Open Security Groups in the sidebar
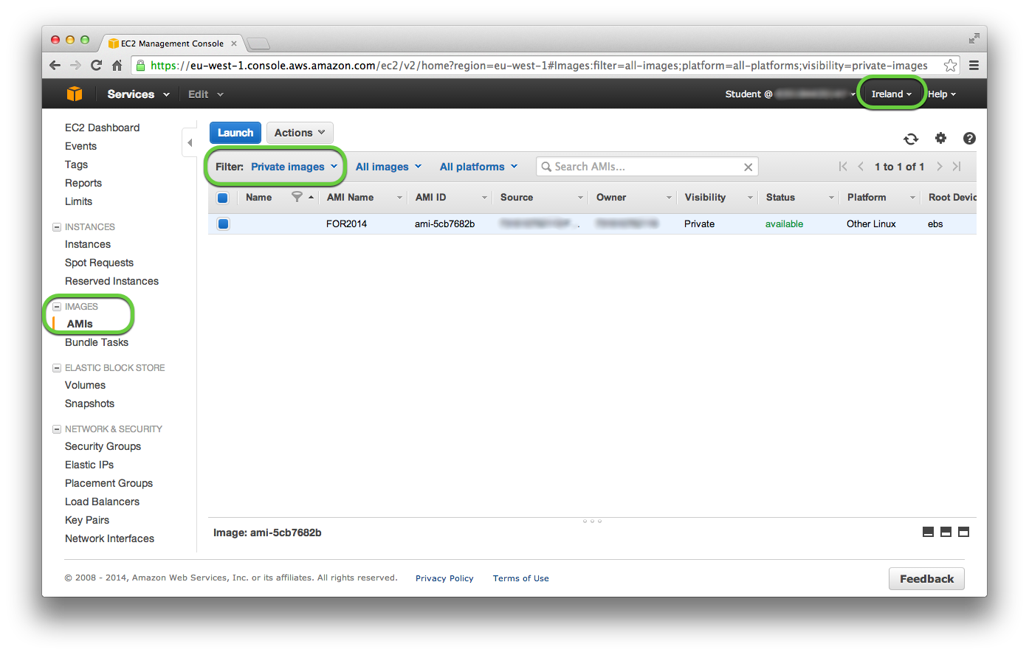 tap(103, 446)
